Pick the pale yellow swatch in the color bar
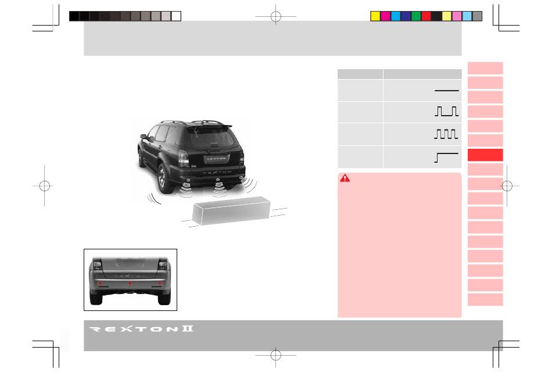 pos(447,16)
